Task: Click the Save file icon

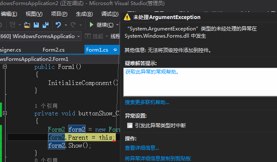Action: pos(36,25)
